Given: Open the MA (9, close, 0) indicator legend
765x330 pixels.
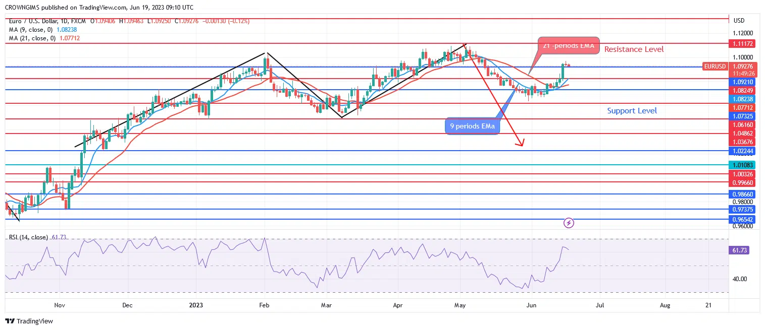Looking at the screenshot, I should coord(29,30).
